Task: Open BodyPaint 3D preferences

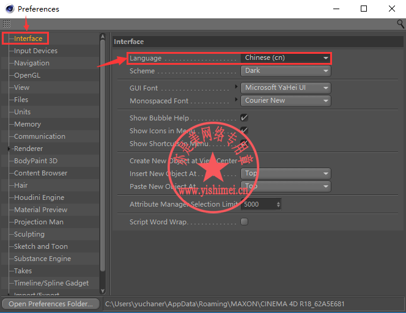Action: point(35,161)
